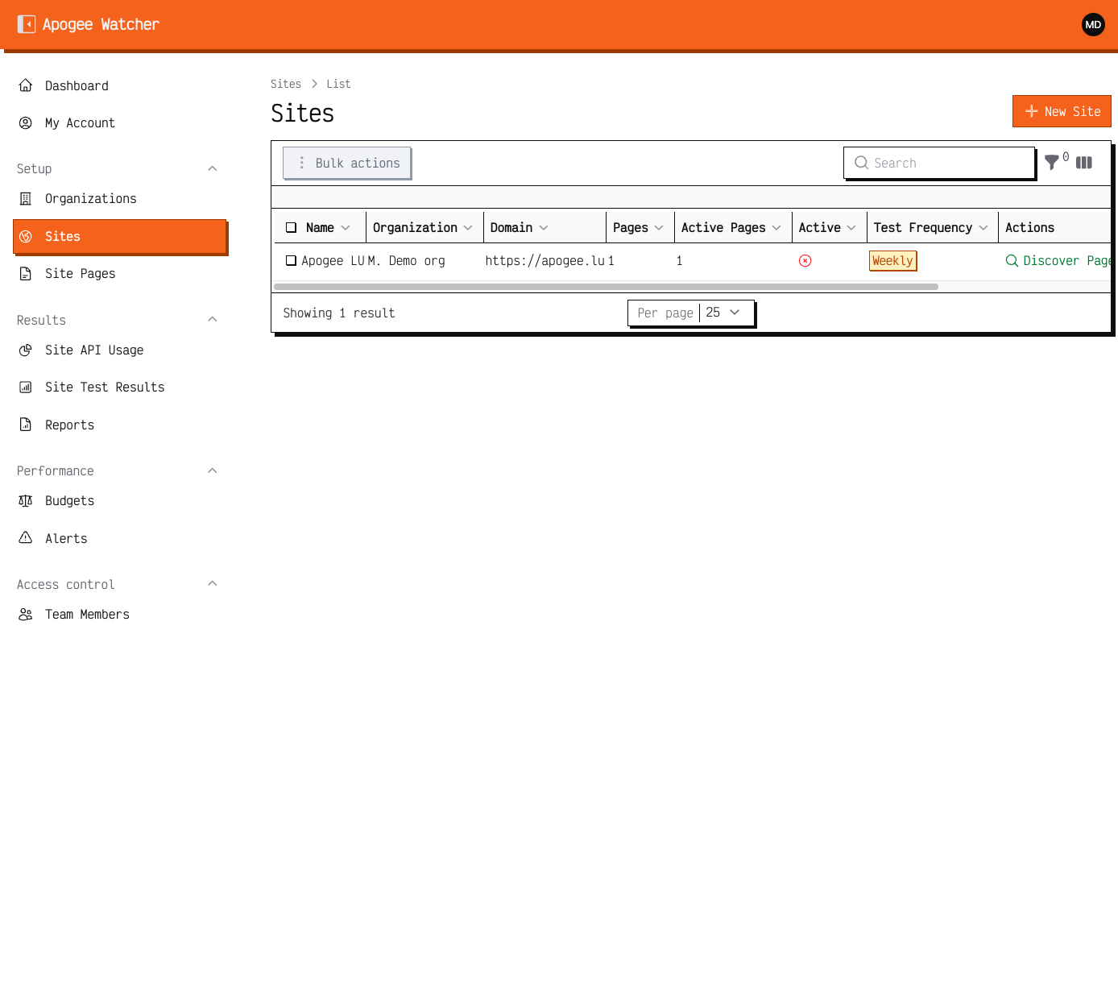Focus the Search input field
Viewport: 1118px width, 1007px height.
coord(939,163)
